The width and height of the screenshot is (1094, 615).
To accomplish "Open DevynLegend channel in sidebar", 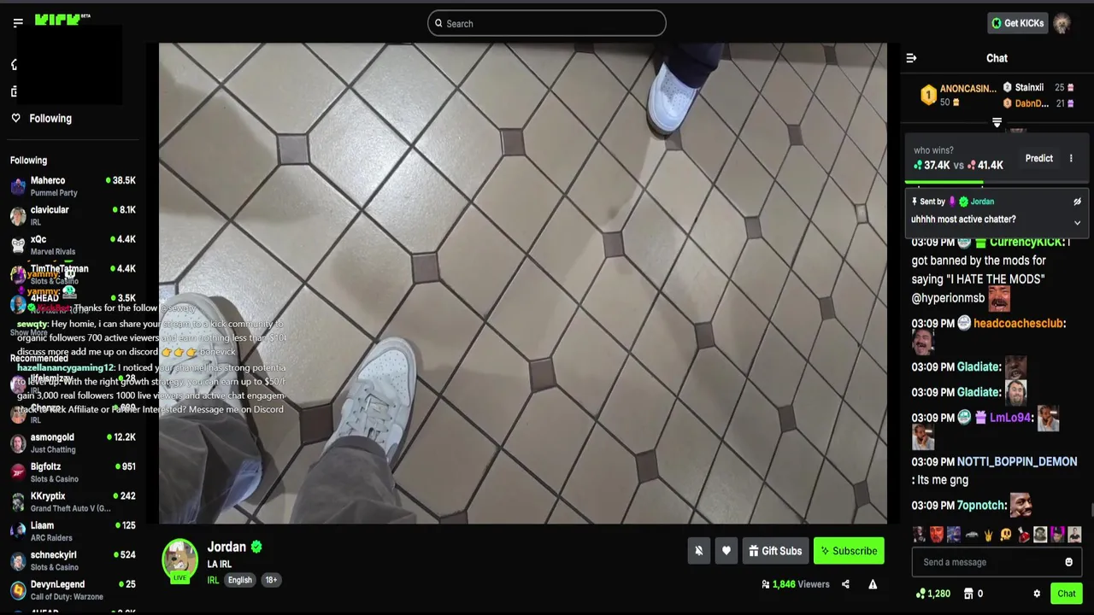I will (73, 590).
